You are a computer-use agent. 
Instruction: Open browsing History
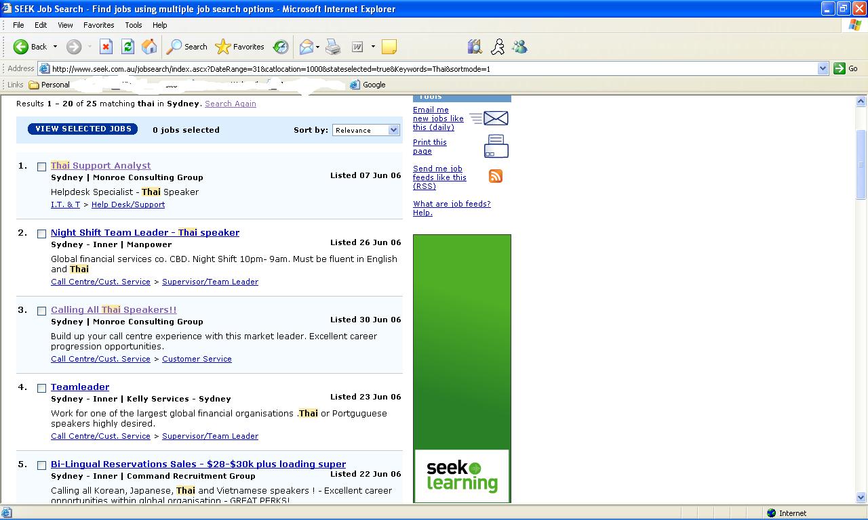pos(281,47)
